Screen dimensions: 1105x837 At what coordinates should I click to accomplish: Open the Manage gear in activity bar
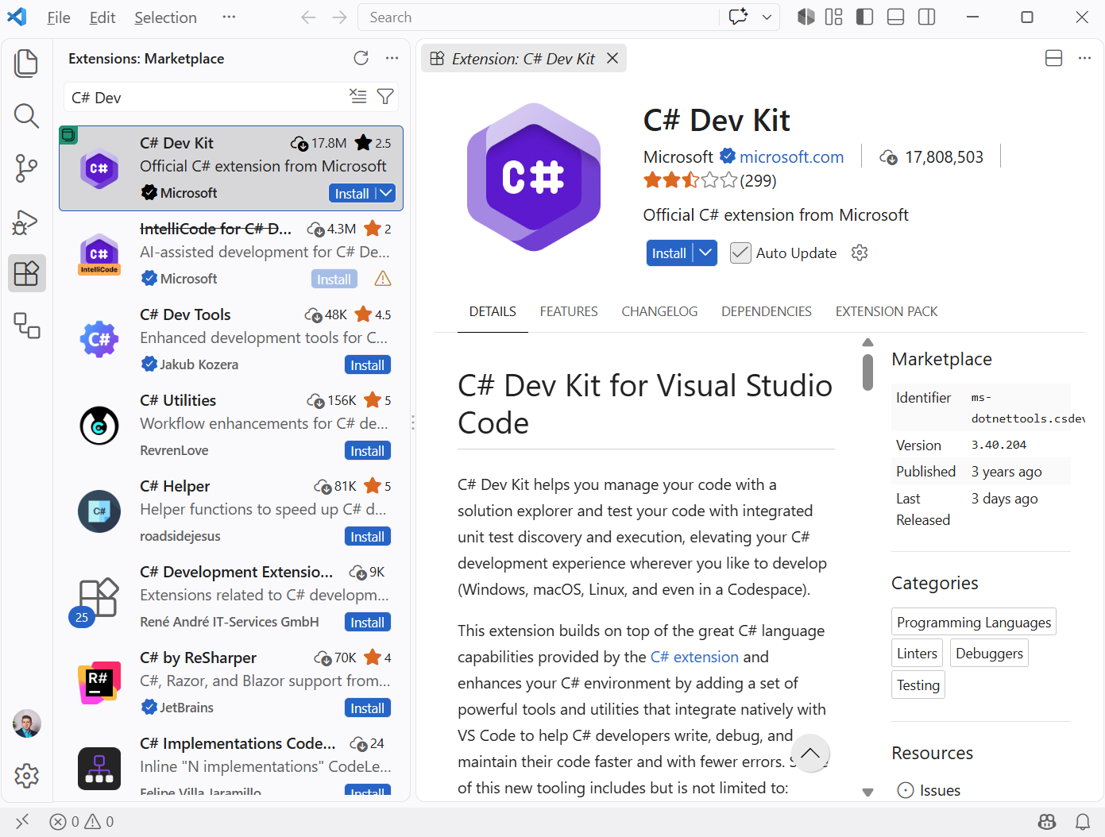pos(26,776)
